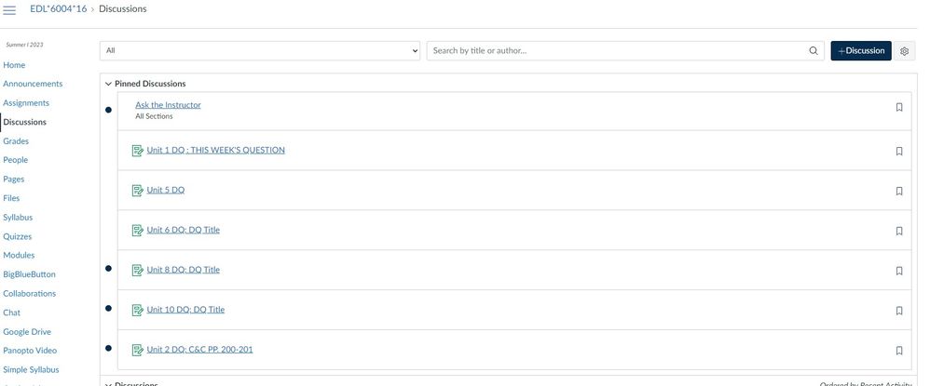Toggle bookmark for Unit 5 DQ
Screen dimensions: 930x386
[x=899, y=191]
